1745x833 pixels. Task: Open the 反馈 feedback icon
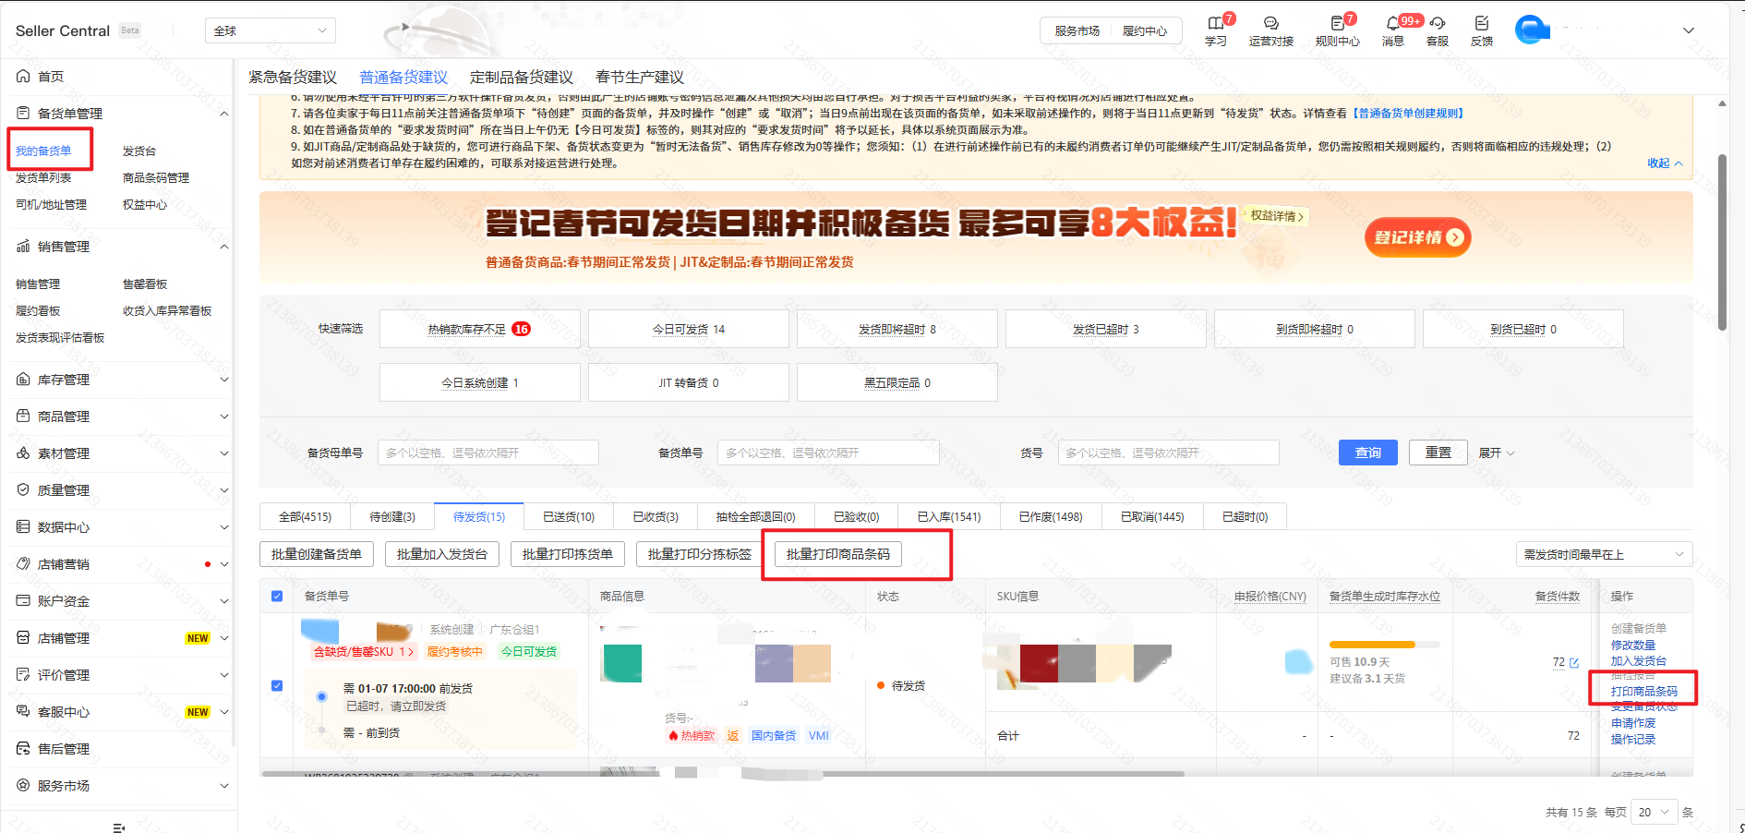pos(1481,23)
